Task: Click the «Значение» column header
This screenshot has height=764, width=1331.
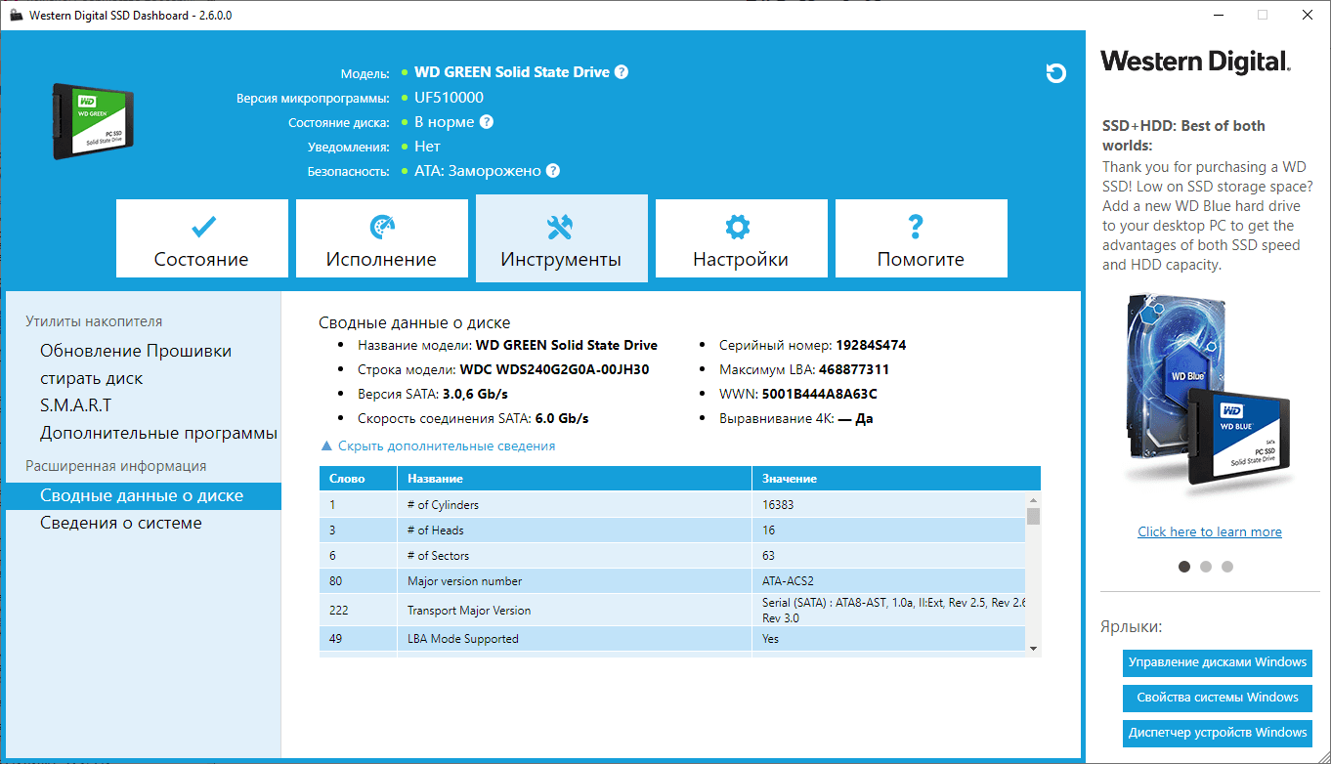Action: point(896,479)
